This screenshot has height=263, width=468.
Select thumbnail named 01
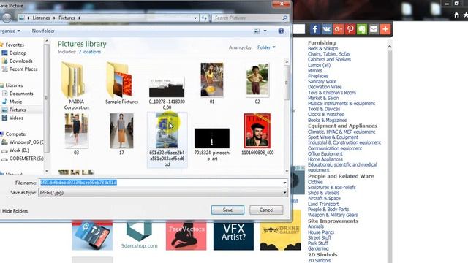[x=212, y=83]
